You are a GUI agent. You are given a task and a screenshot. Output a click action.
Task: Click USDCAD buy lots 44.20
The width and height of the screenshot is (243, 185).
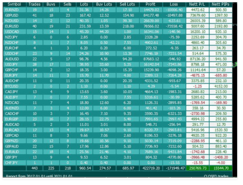click(104, 32)
